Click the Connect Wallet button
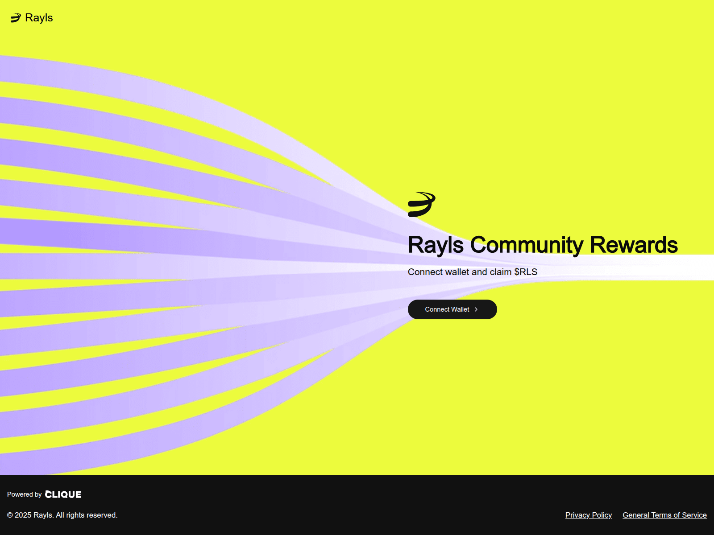The image size is (714, 535). [x=452, y=309]
